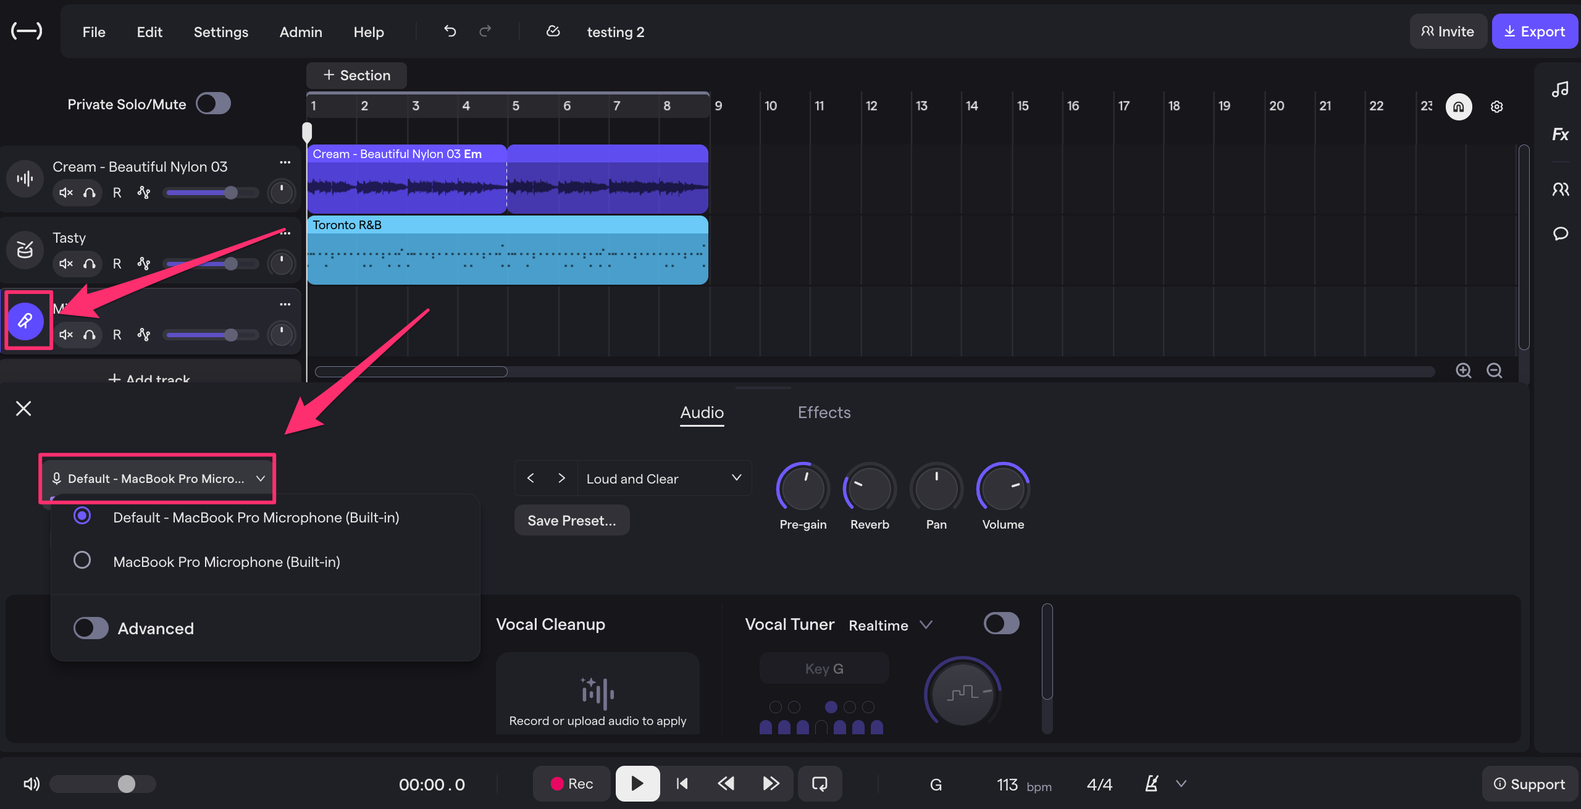
Task: Click the cloud sync status icon
Action: [x=553, y=31]
